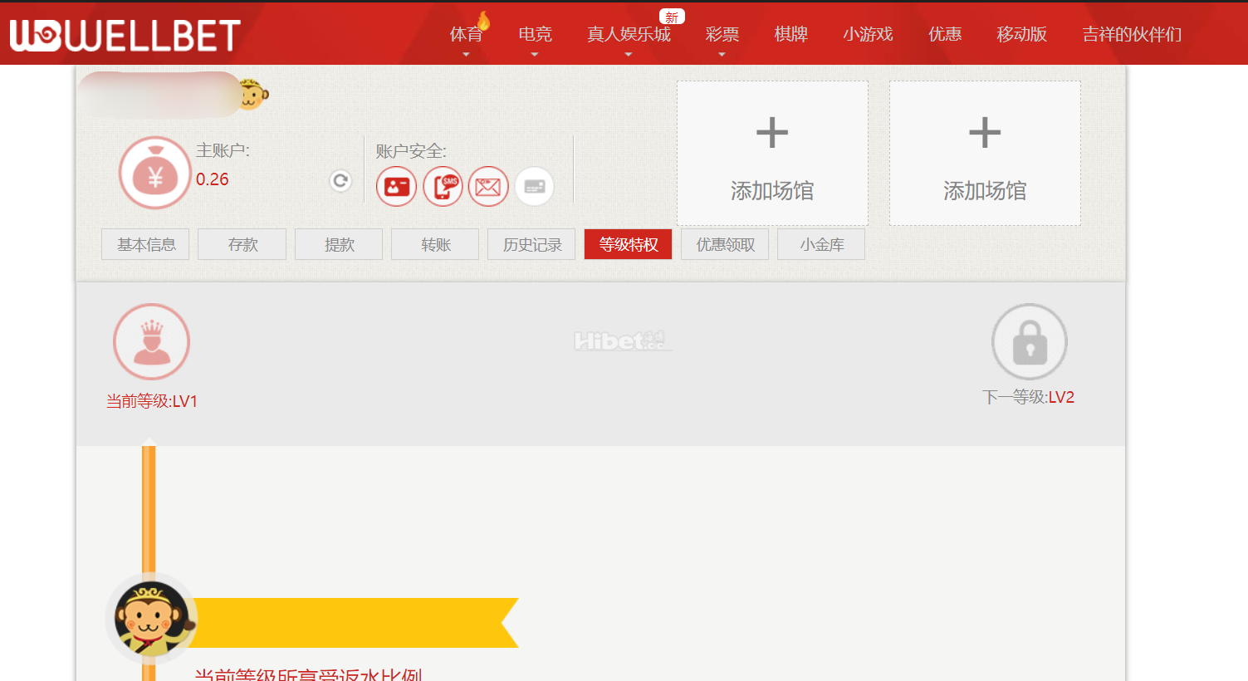Open SMS phone verification icon
Image resolution: width=1248 pixels, height=681 pixels.
click(x=443, y=186)
